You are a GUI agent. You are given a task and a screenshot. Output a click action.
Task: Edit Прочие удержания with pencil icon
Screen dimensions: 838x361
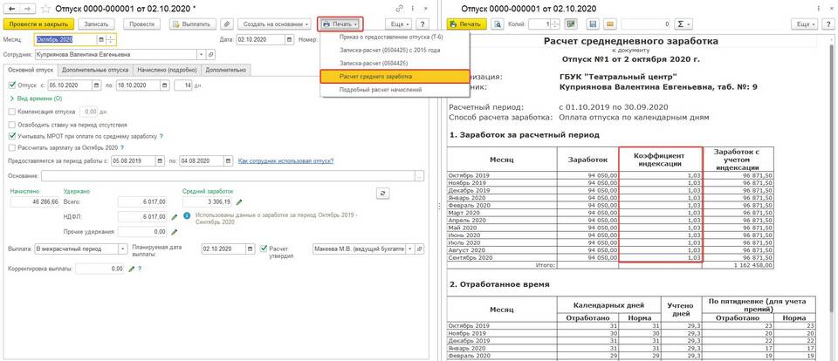(x=175, y=232)
